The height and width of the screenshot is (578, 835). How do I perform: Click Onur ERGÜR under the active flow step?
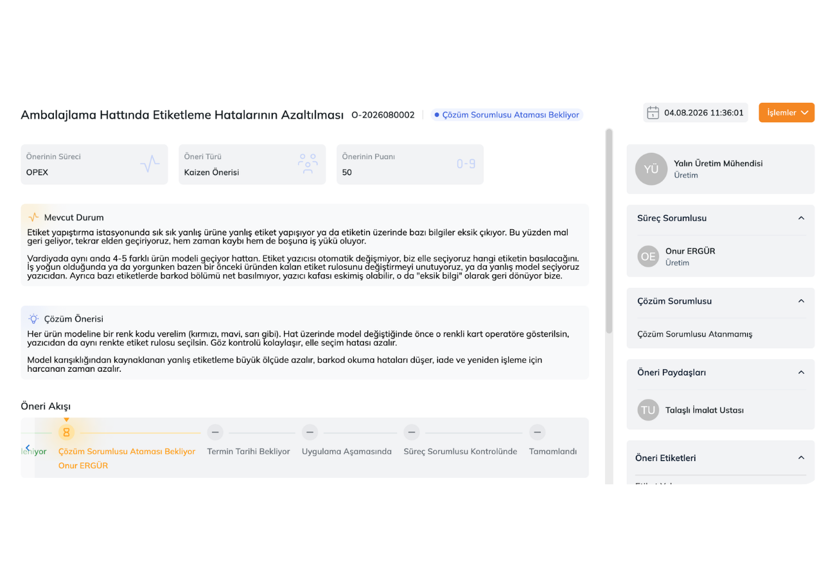pos(83,466)
